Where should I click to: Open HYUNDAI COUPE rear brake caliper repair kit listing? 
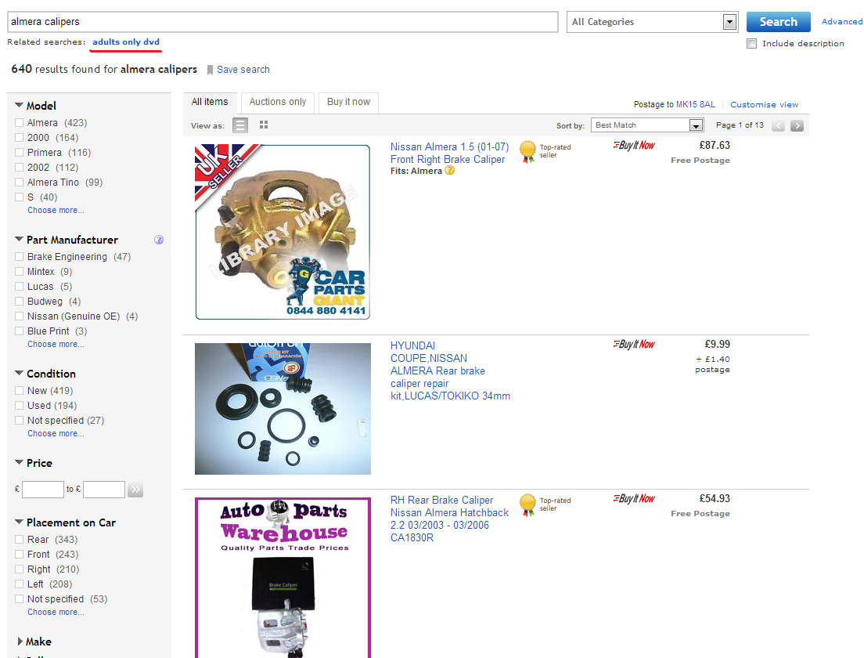pyautogui.click(x=450, y=371)
